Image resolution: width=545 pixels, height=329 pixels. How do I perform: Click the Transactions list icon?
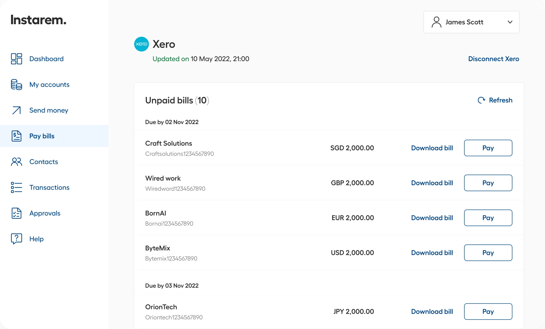pyautogui.click(x=16, y=187)
